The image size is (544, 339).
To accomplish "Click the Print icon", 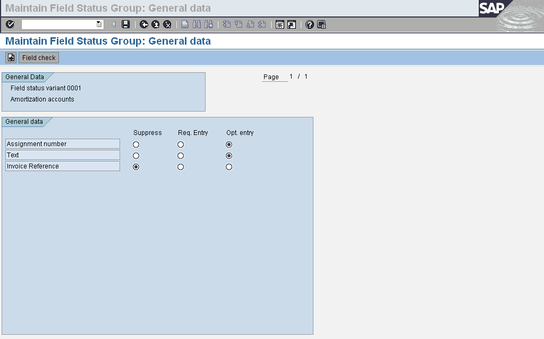I will (x=185, y=24).
